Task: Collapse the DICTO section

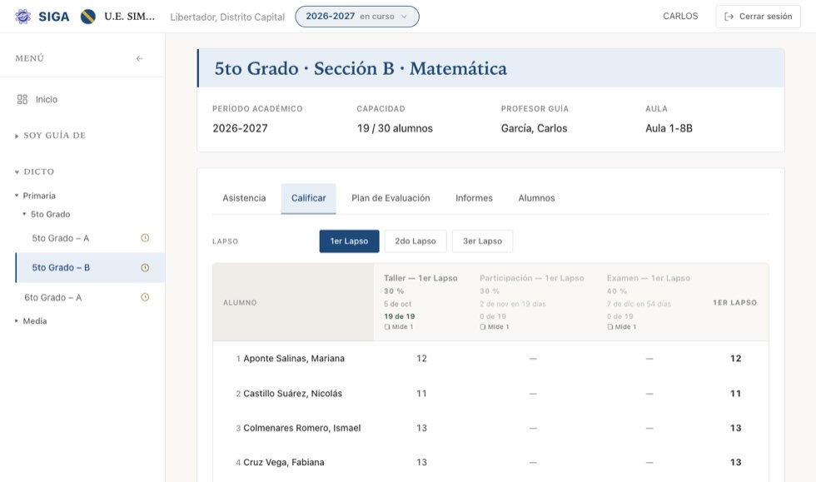Action: tap(35, 171)
